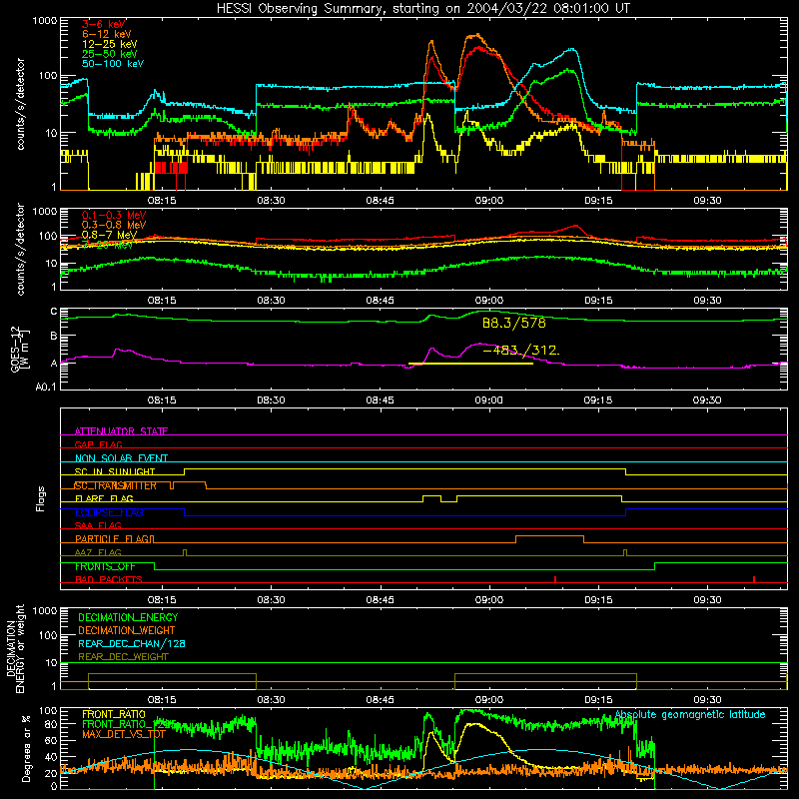
Task: Select the 'NON_SOLAR_EVENT' flag label
Action: 121,458
